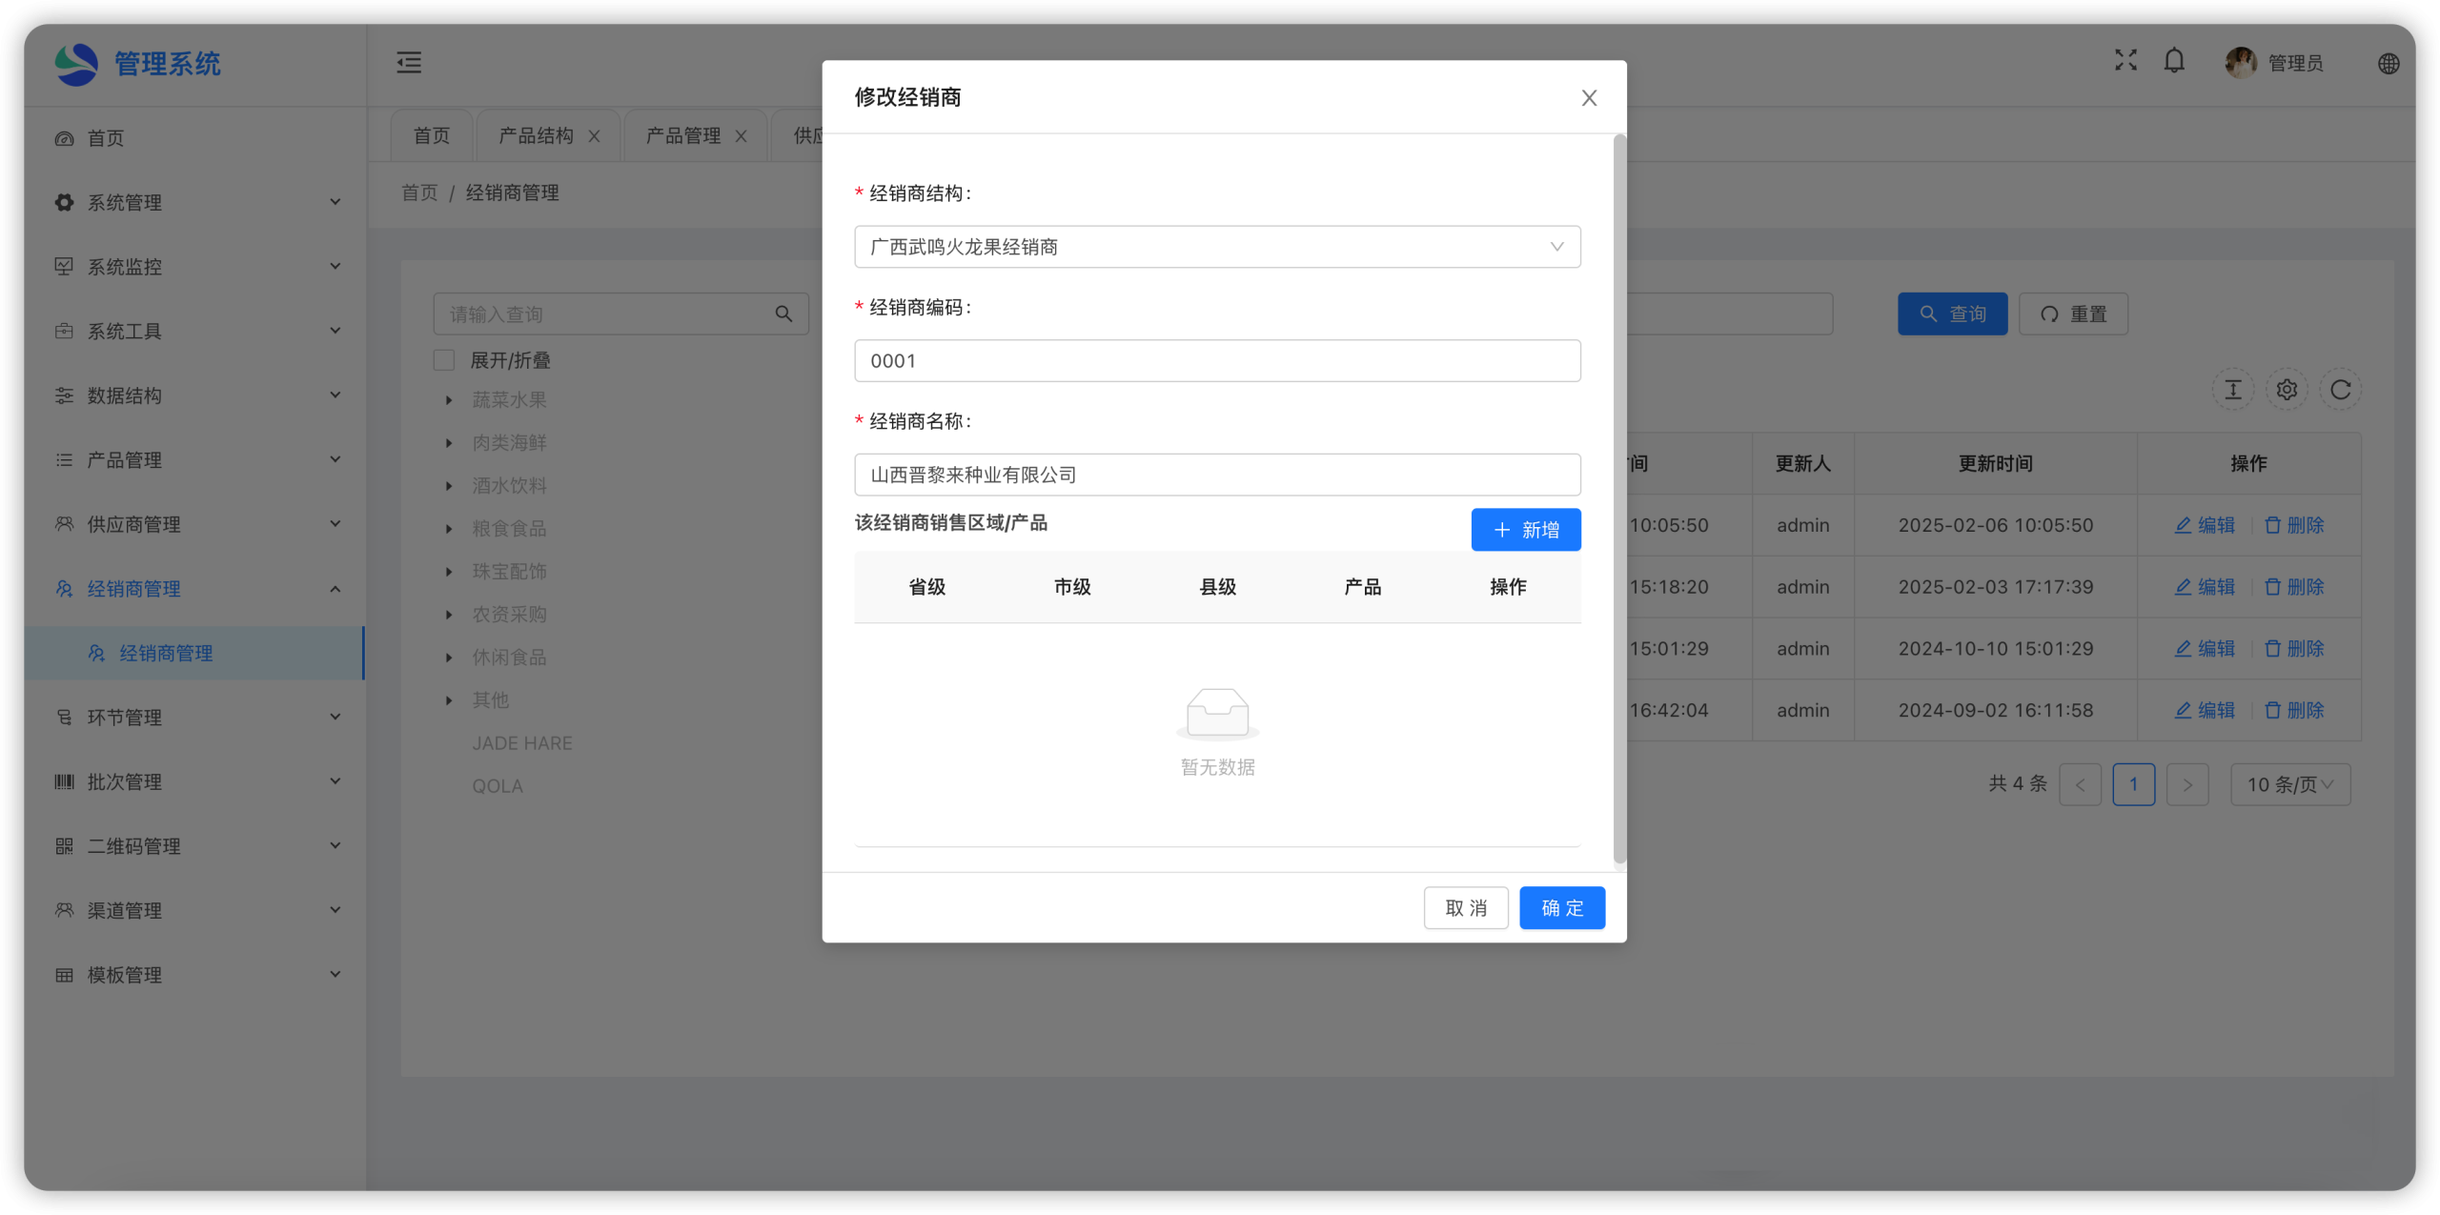Click the language globe icon
Screen dimensions: 2440x1215
tap(2388, 64)
